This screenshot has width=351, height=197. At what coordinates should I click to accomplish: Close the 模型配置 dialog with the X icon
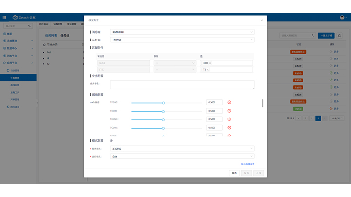pyautogui.click(x=261, y=20)
